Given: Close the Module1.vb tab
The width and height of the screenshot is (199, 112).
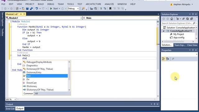Looking at the screenshot, I should coord(24,14).
